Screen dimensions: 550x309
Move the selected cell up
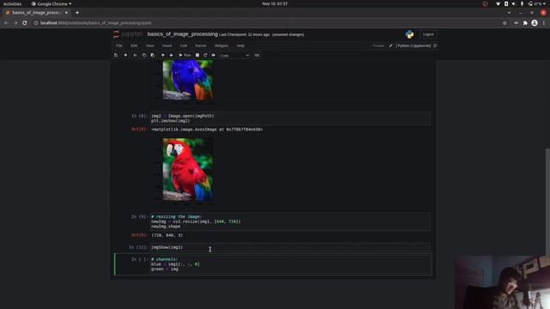coord(162,55)
